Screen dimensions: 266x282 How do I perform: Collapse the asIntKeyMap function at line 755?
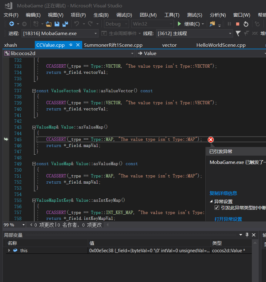[34, 200]
